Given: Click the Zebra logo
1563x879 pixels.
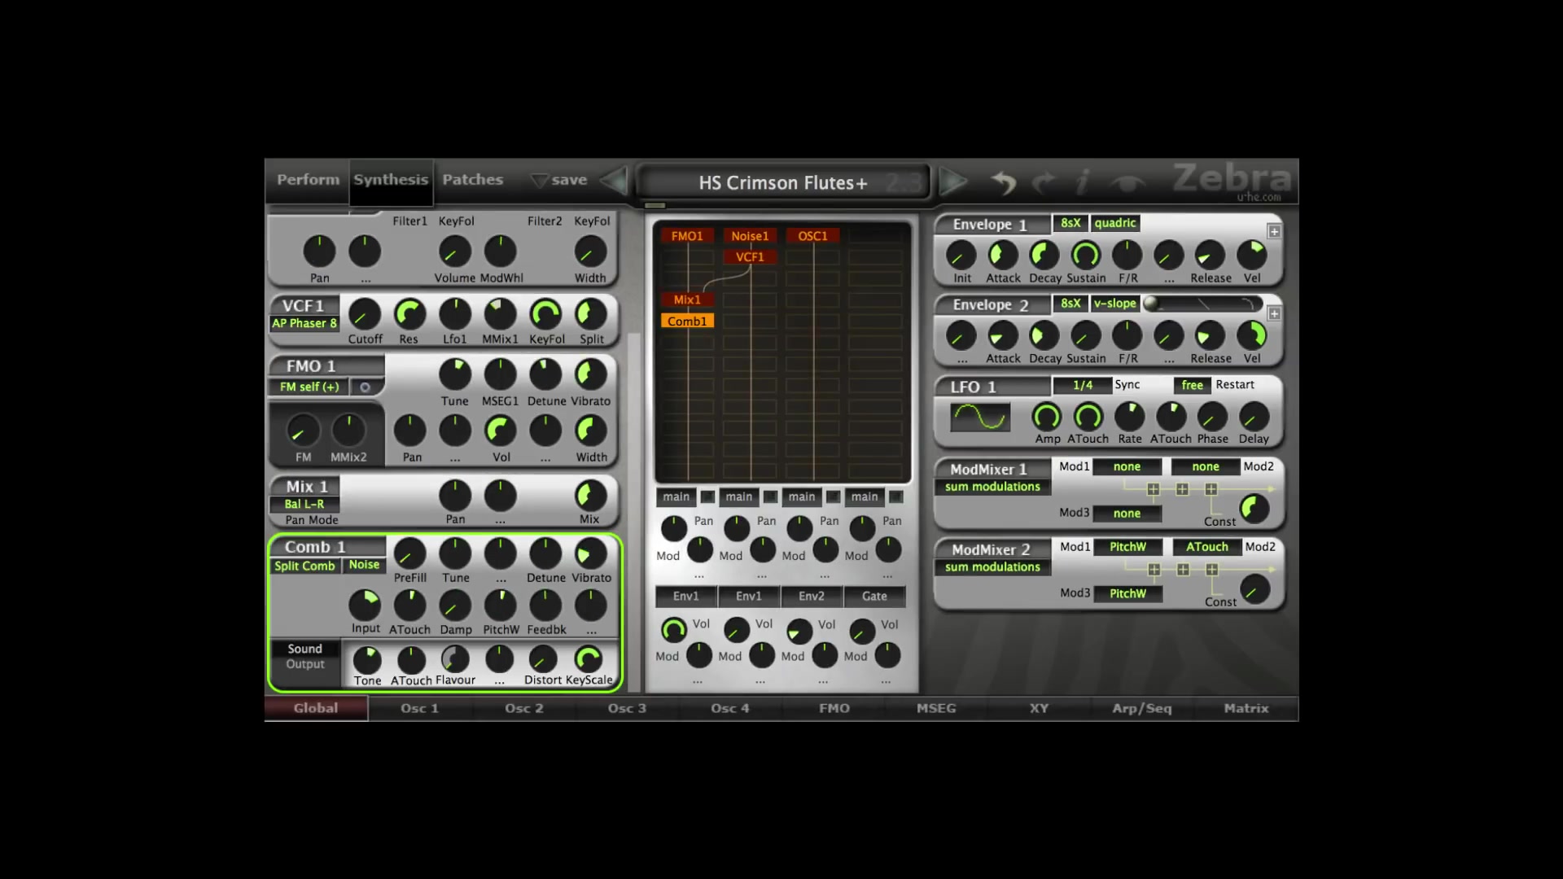Looking at the screenshot, I should pos(1232,178).
